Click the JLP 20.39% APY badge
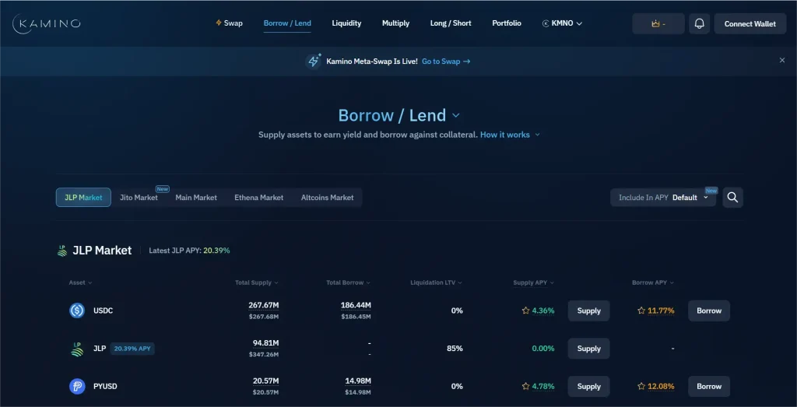This screenshot has width=797, height=407. click(x=132, y=349)
